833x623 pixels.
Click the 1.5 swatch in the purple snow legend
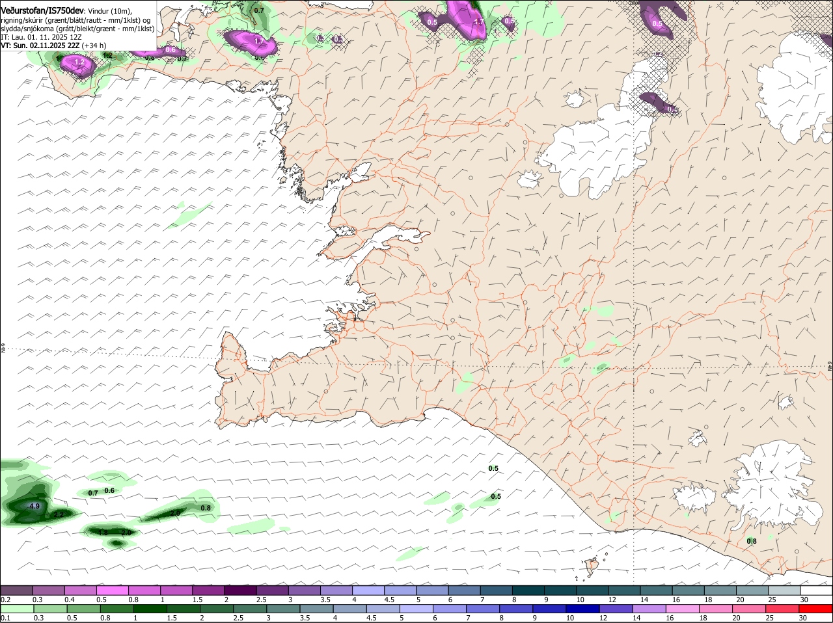click(208, 590)
